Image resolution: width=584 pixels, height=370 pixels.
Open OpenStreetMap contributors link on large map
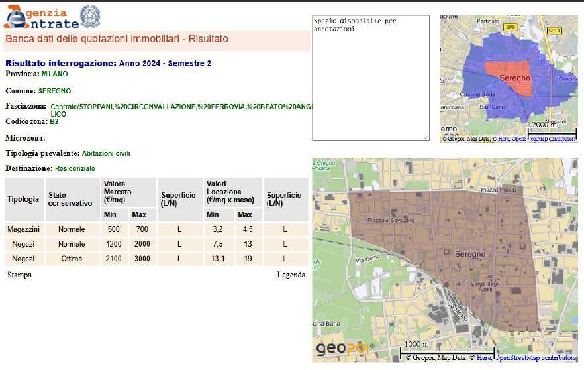click(536, 358)
